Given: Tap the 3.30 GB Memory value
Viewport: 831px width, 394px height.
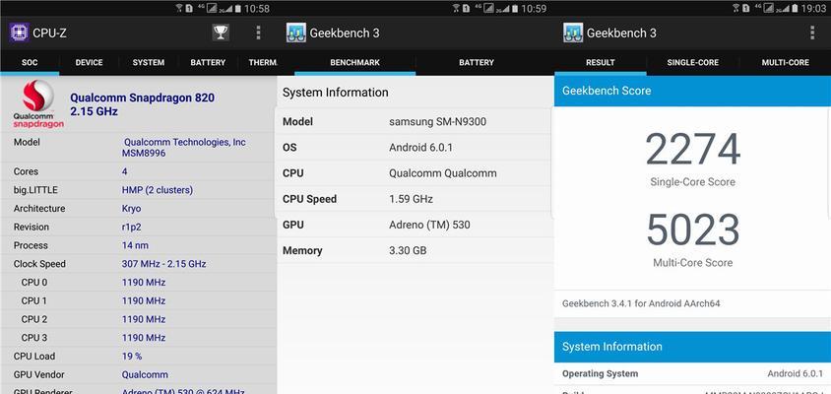Looking at the screenshot, I should coord(408,251).
